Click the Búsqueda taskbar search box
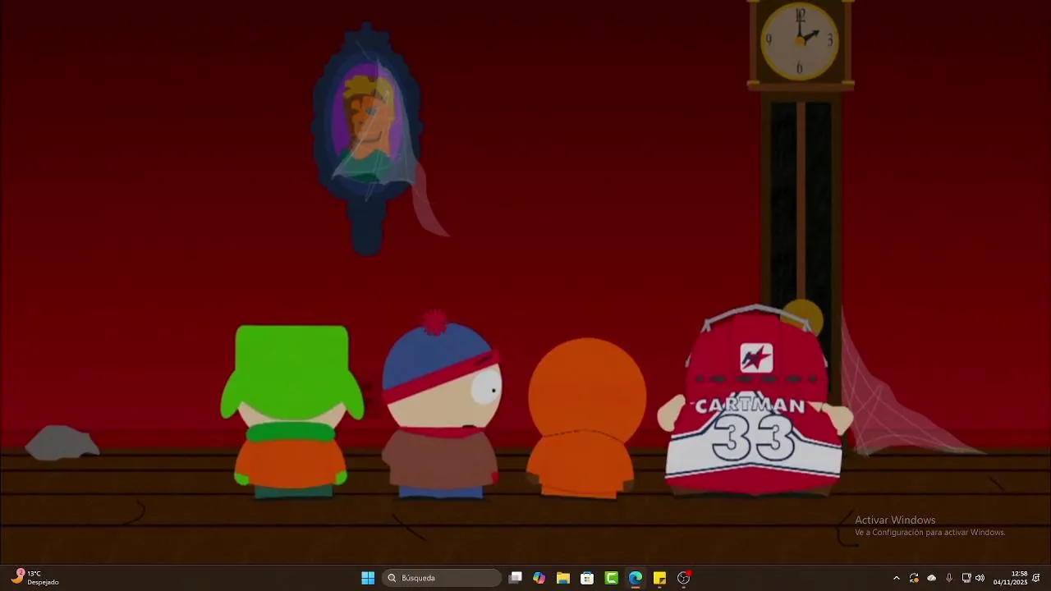 pos(442,578)
